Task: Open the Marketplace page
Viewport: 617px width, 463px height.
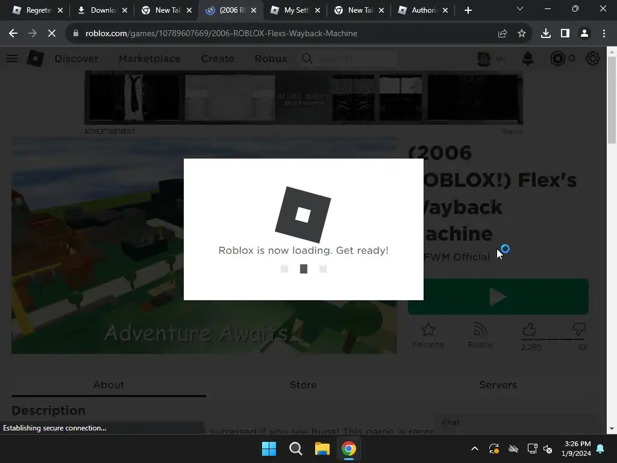Action: [149, 58]
